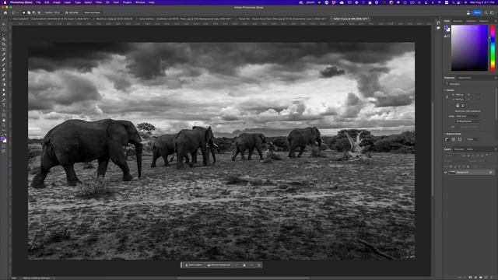498x280 pixels.
Task: Open the 8 Bits/Channel dropdown
Action: tap(467, 121)
